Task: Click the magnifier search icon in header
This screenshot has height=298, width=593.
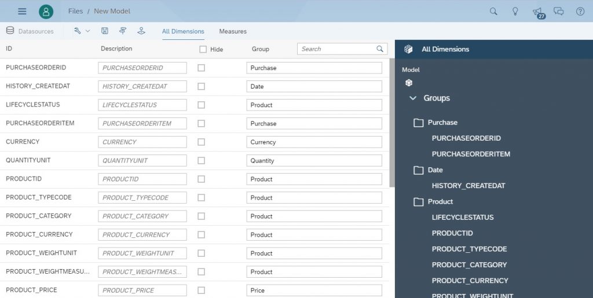Action: click(x=493, y=12)
